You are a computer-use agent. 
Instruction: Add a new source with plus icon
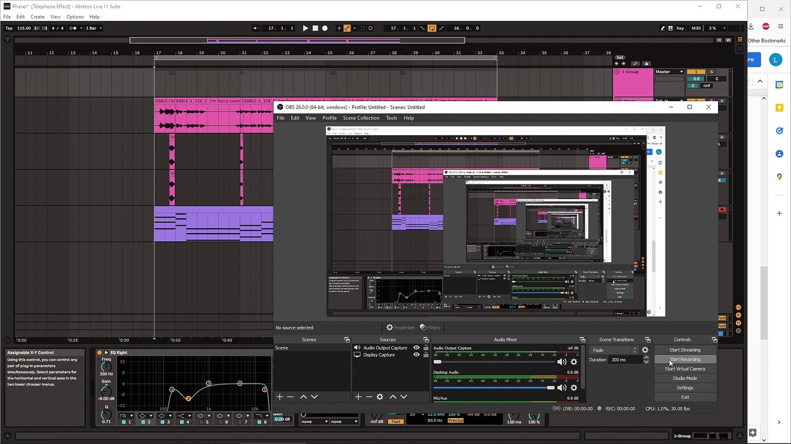click(358, 397)
